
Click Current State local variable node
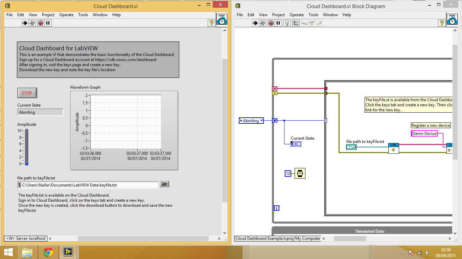(296, 144)
